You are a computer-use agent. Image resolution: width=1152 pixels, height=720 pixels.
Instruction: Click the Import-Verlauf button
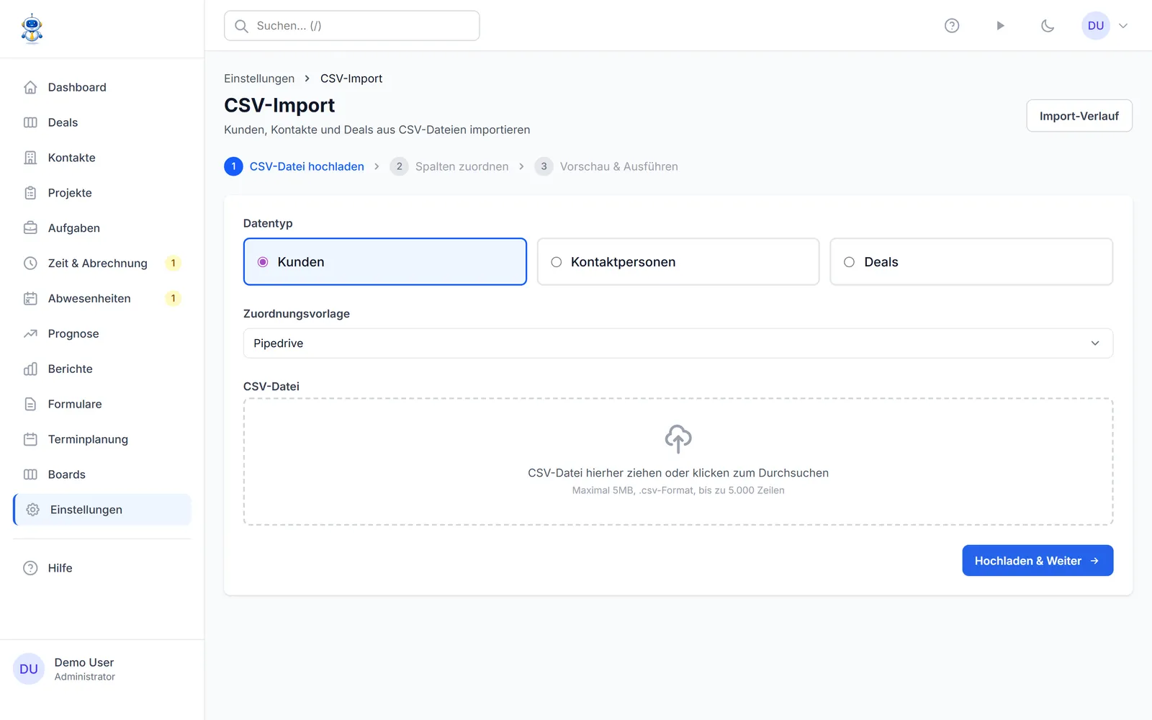[x=1079, y=116]
